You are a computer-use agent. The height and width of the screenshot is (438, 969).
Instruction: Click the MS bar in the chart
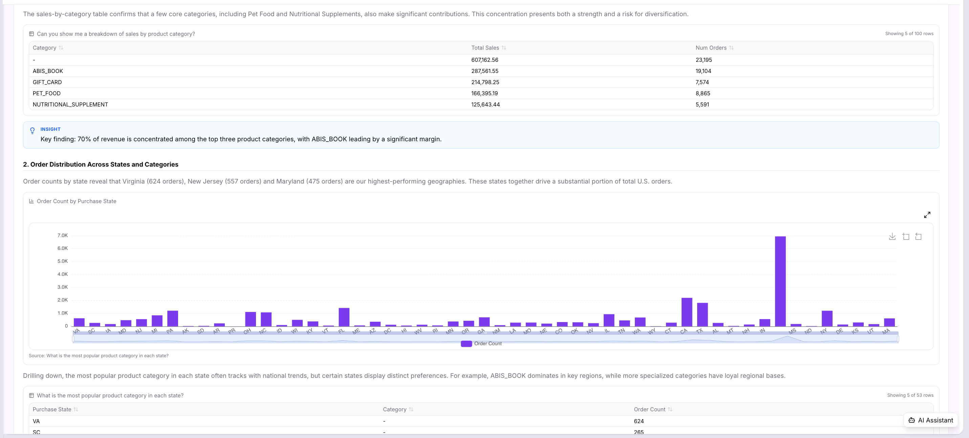click(x=796, y=325)
